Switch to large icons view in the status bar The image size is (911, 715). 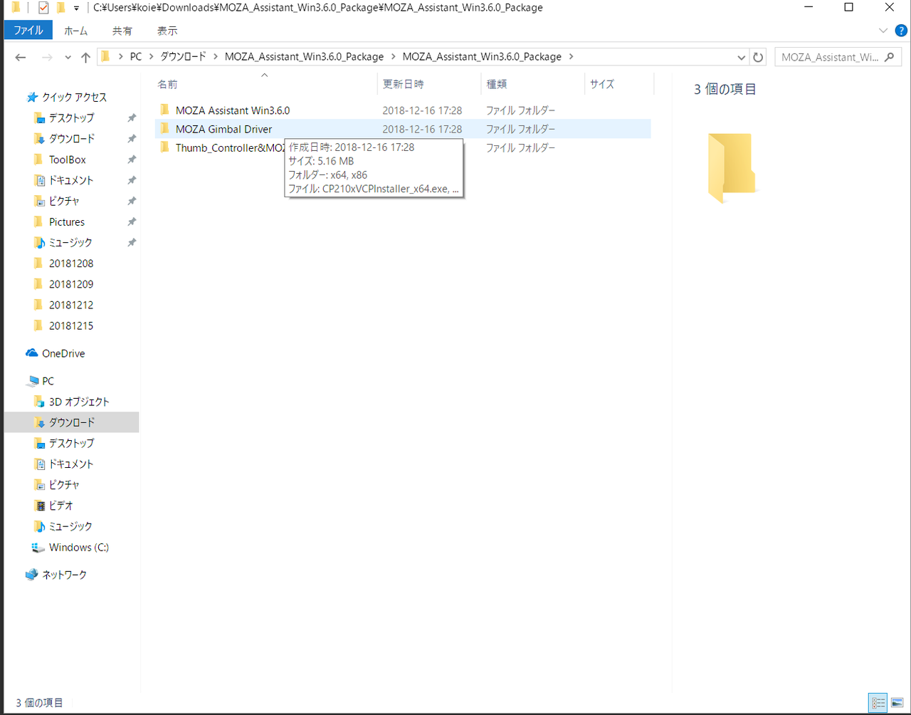pos(897,703)
